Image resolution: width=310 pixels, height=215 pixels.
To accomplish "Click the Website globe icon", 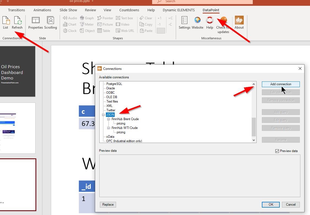I will click(197, 23).
